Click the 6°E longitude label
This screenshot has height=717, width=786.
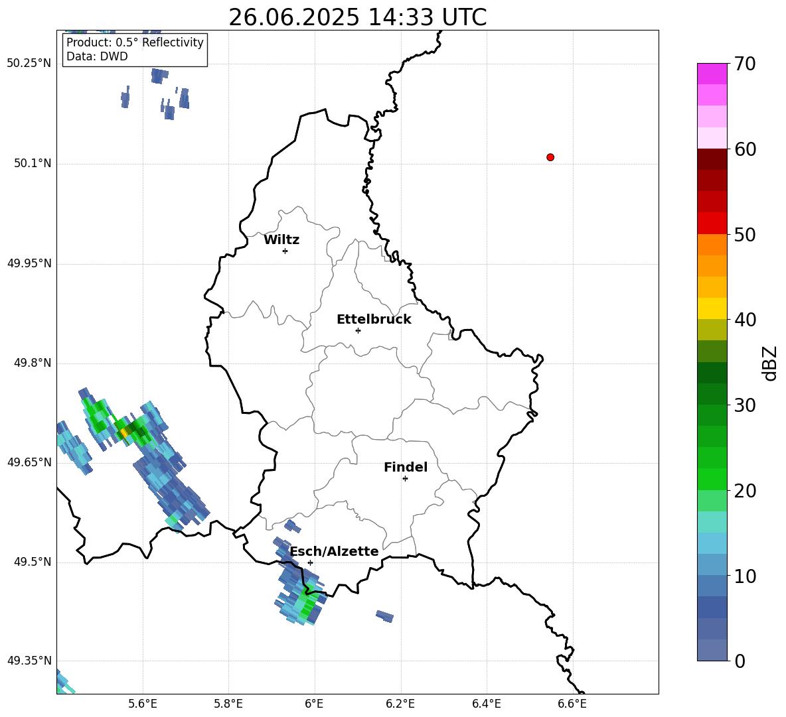point(314,704)
